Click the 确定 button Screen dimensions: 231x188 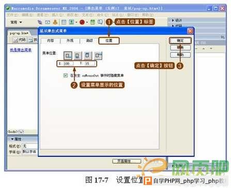pos(180,40)
